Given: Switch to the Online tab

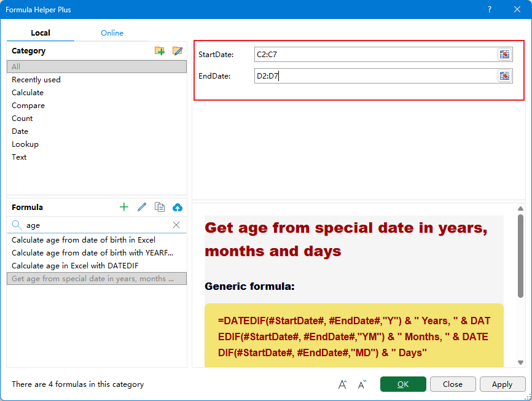Looking at the screenshot, I should click(112, 33).
